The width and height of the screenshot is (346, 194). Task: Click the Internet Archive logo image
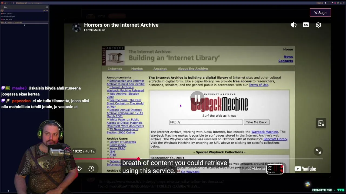pyautogui.click(x=113, y=56)
